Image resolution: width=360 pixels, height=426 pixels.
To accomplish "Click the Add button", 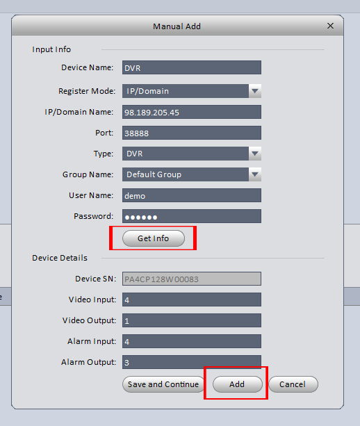I will 238,384.
